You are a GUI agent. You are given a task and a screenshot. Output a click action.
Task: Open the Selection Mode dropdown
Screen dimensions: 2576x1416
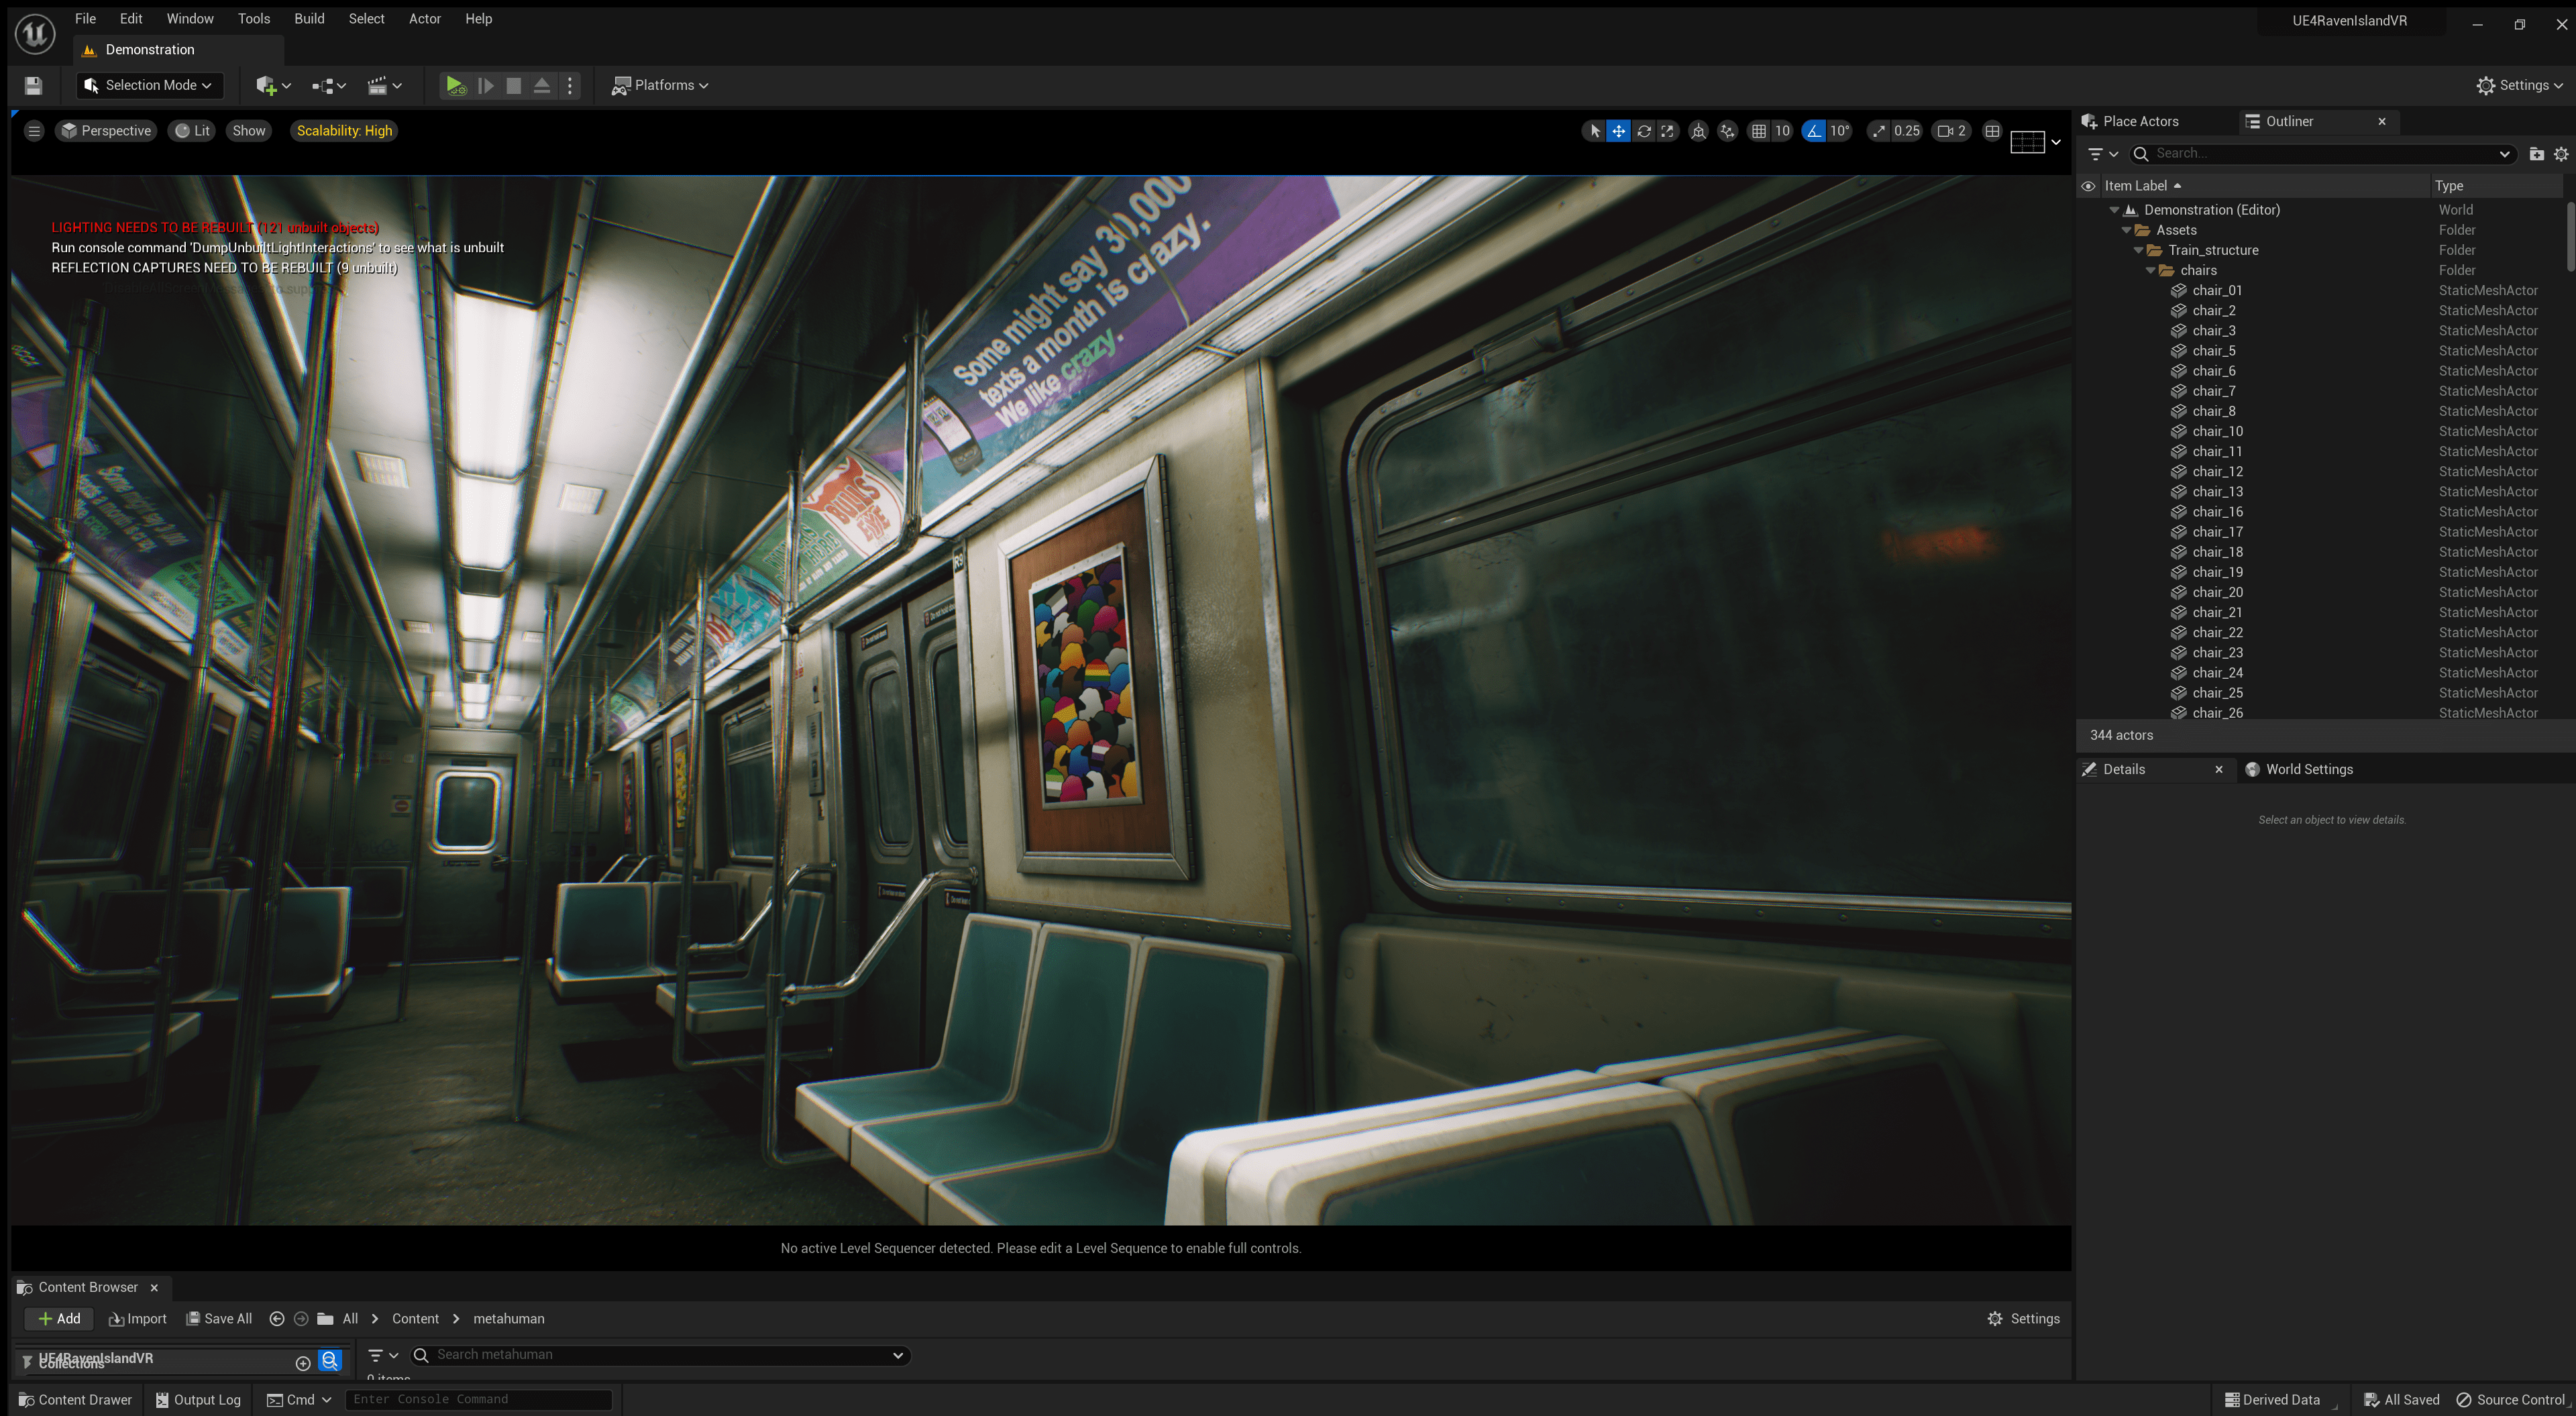coord(149,85)
